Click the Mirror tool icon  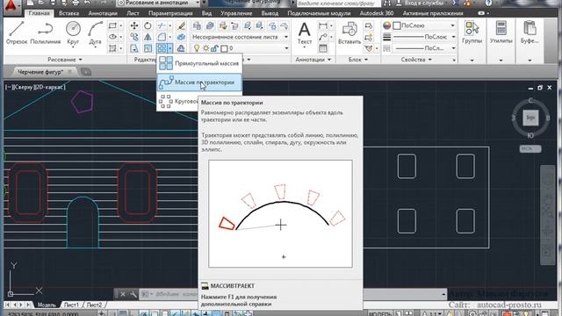(x=148, y=37)
